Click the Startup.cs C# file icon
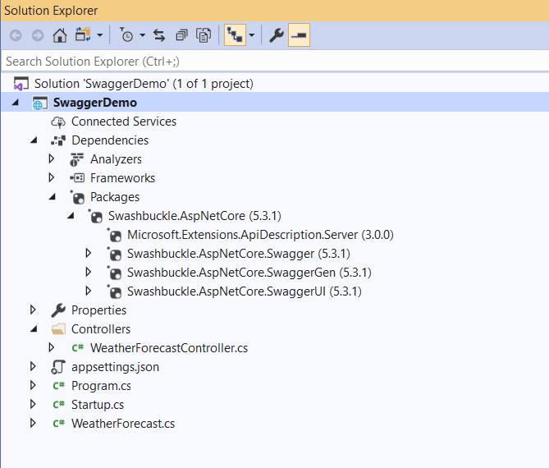Screen dimensions: 549x468 coord(58,405)
